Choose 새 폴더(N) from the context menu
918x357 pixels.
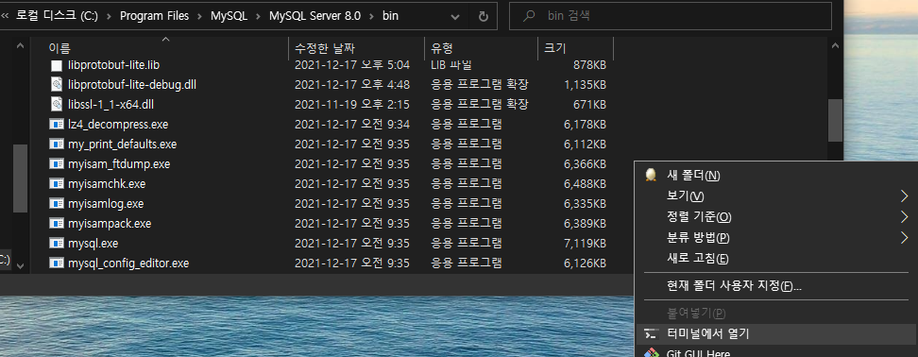pyautogui.click(x=776, y=175)
